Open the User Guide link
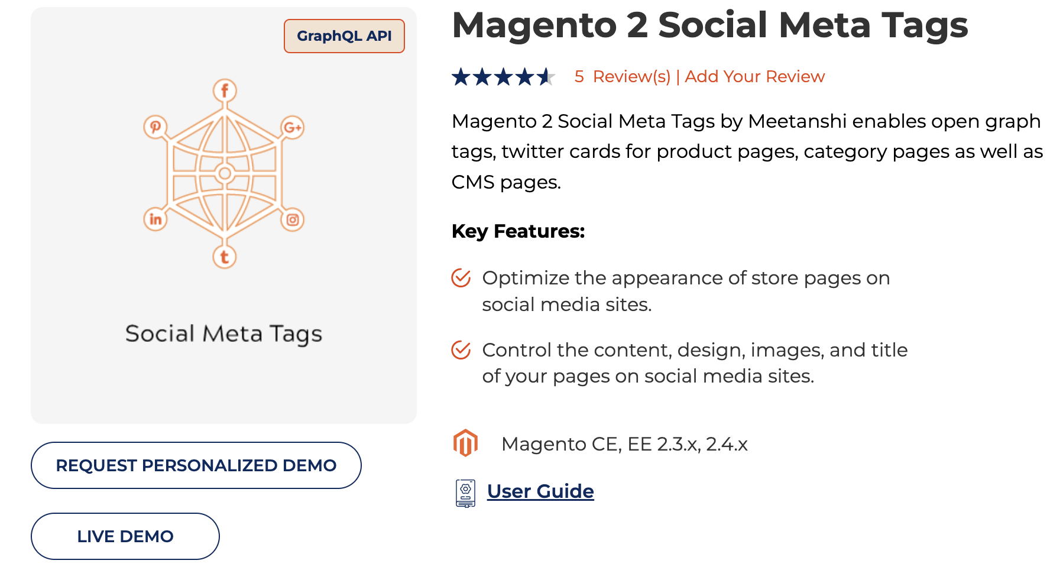Image resolution: width=1050 pixels, height=570 pixels. coord(539,491)
